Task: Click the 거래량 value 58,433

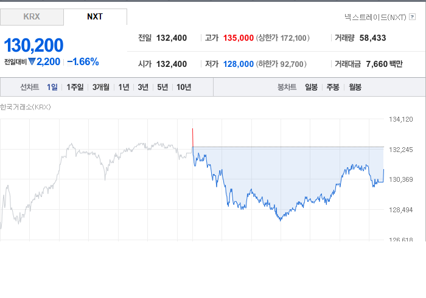Action: (x=372, y=38)
